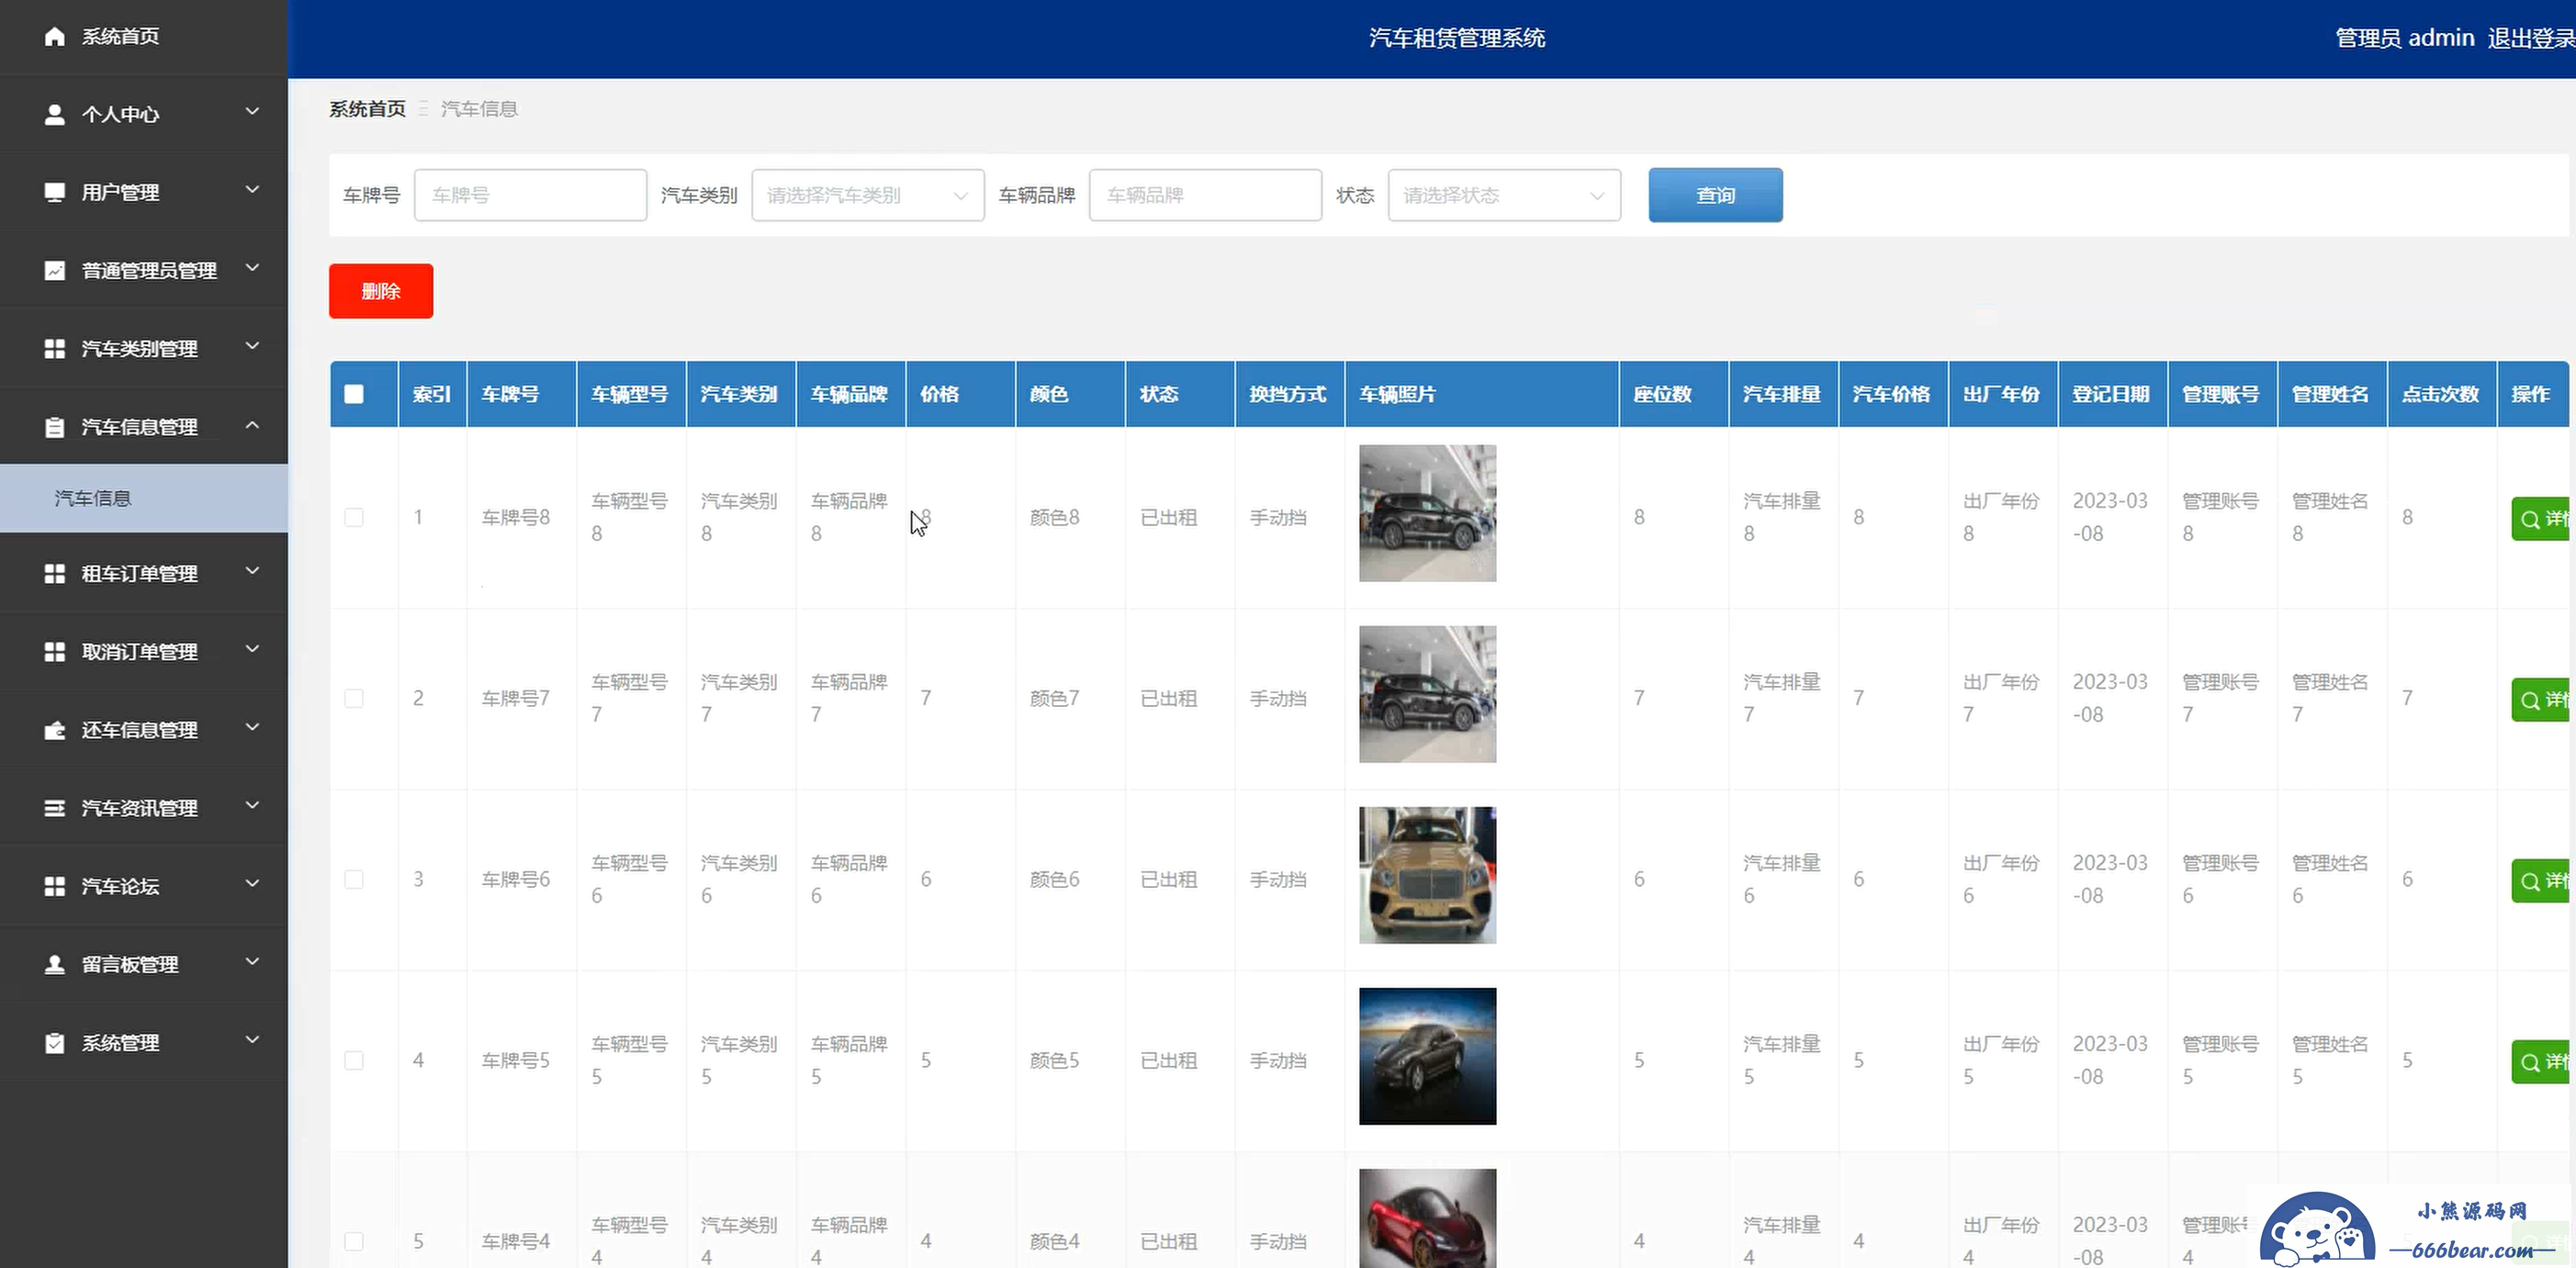
Task: Click the chart icon for 普通管理员管理
Action: (55, 270)
